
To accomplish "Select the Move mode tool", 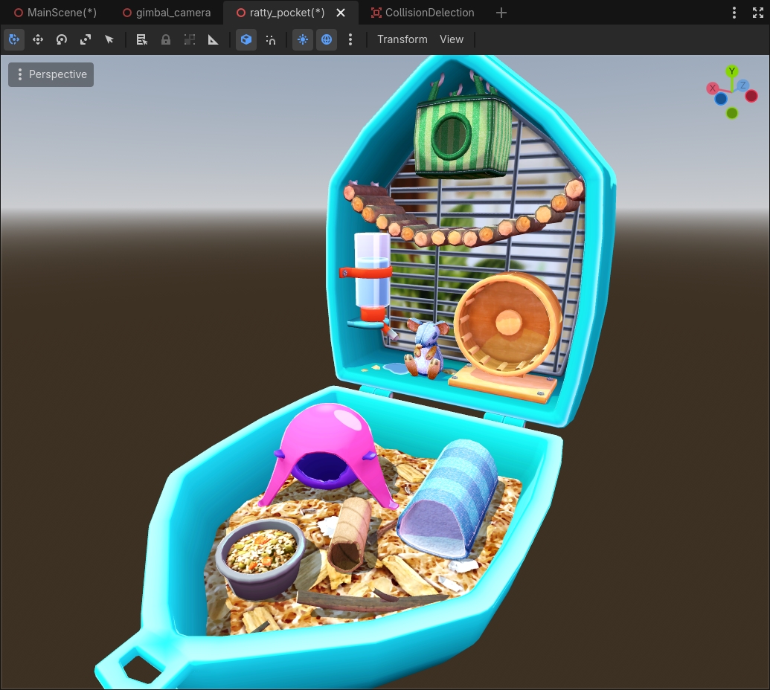I will click(38, 39).
